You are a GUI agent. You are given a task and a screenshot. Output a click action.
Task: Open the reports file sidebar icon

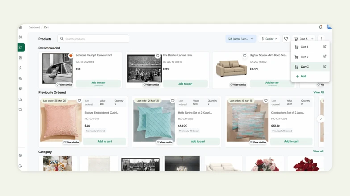[x=21, y=99]
